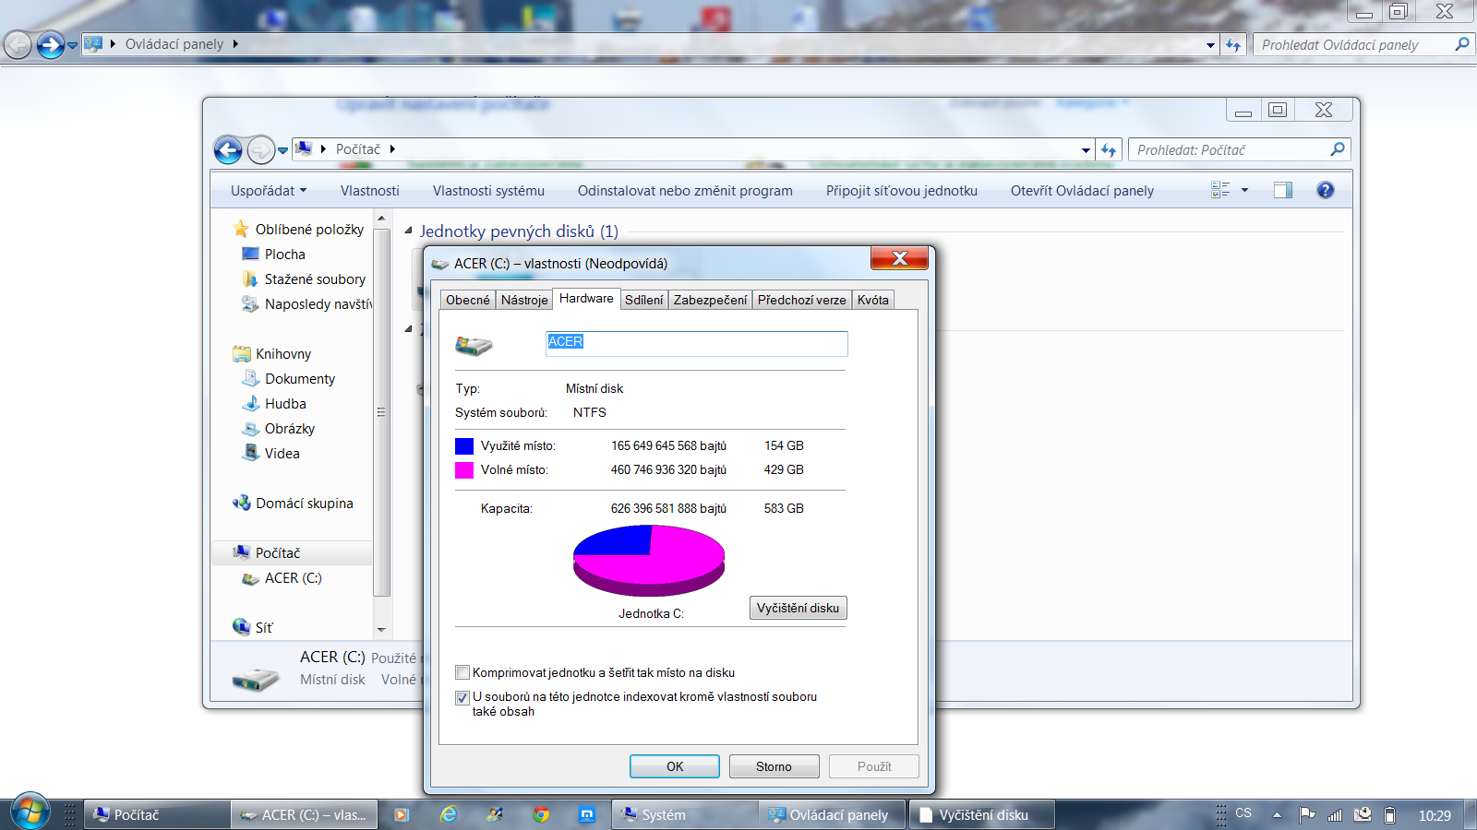Open recent pages dropdown in Počítač window
This screenshot has width=1477, height=830.
pos(282,150)
